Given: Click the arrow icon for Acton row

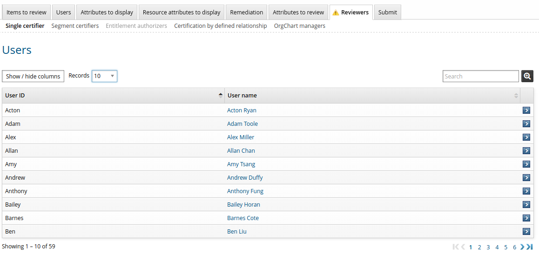Looking at the screenshot, I should 526,110.
